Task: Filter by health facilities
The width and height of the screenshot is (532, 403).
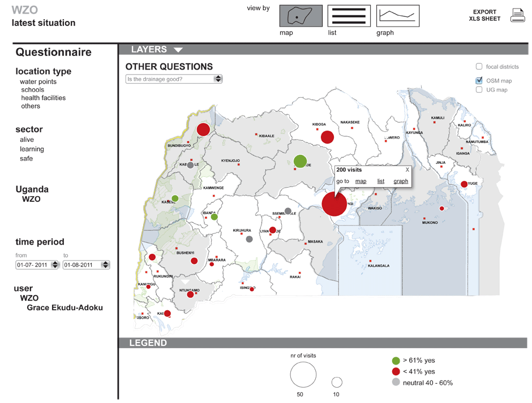Action: [44, 98]
